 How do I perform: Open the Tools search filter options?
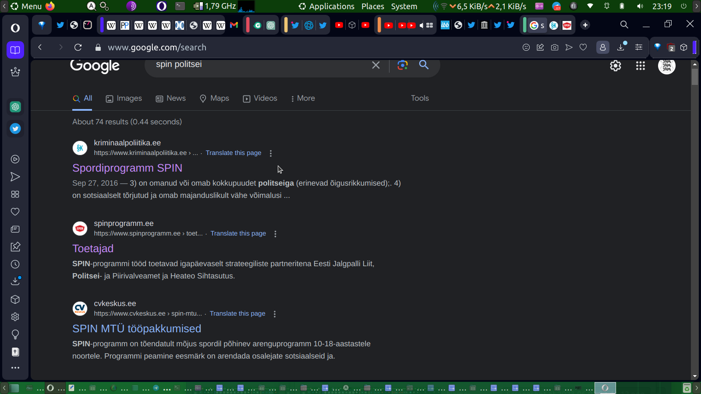[420, 98]
